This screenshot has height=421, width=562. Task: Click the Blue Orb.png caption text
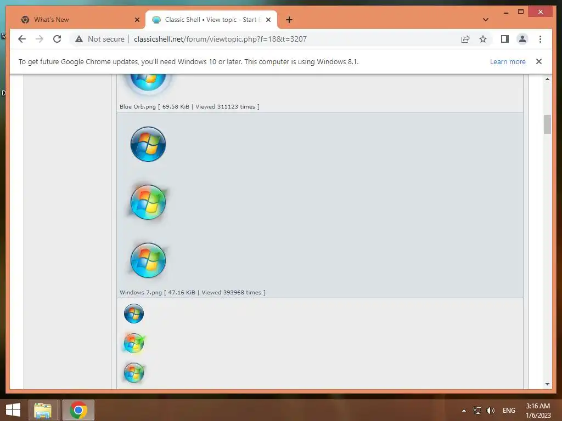pyautogui.click(x=189, y=107)
